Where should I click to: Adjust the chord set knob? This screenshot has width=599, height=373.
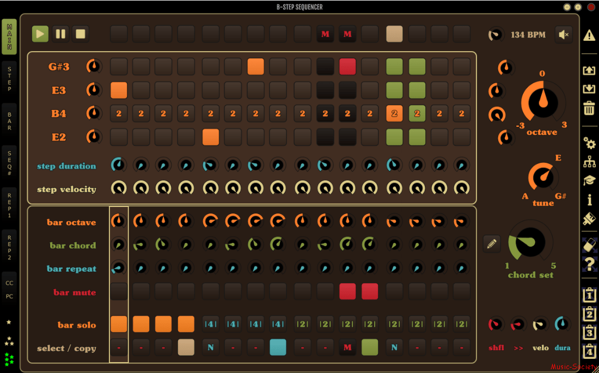click(530, 242)
